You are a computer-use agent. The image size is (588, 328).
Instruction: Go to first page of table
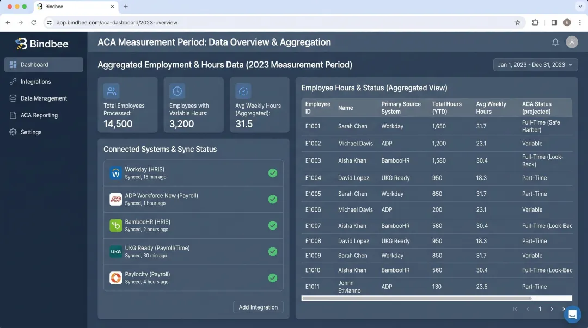tap(515, 309)
